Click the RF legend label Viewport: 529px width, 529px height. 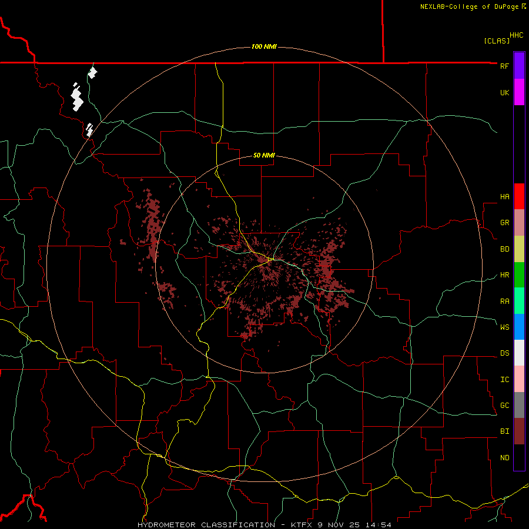[504, 66]
